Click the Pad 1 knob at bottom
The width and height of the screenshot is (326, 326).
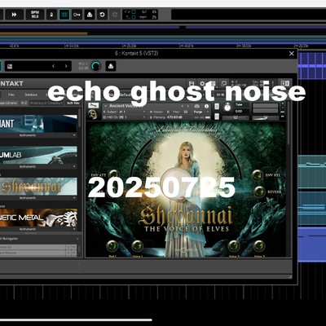112,246
